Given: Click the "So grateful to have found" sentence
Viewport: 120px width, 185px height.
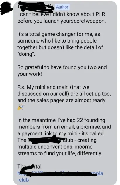Looking at the screenshot, I should tap(62, 67).
